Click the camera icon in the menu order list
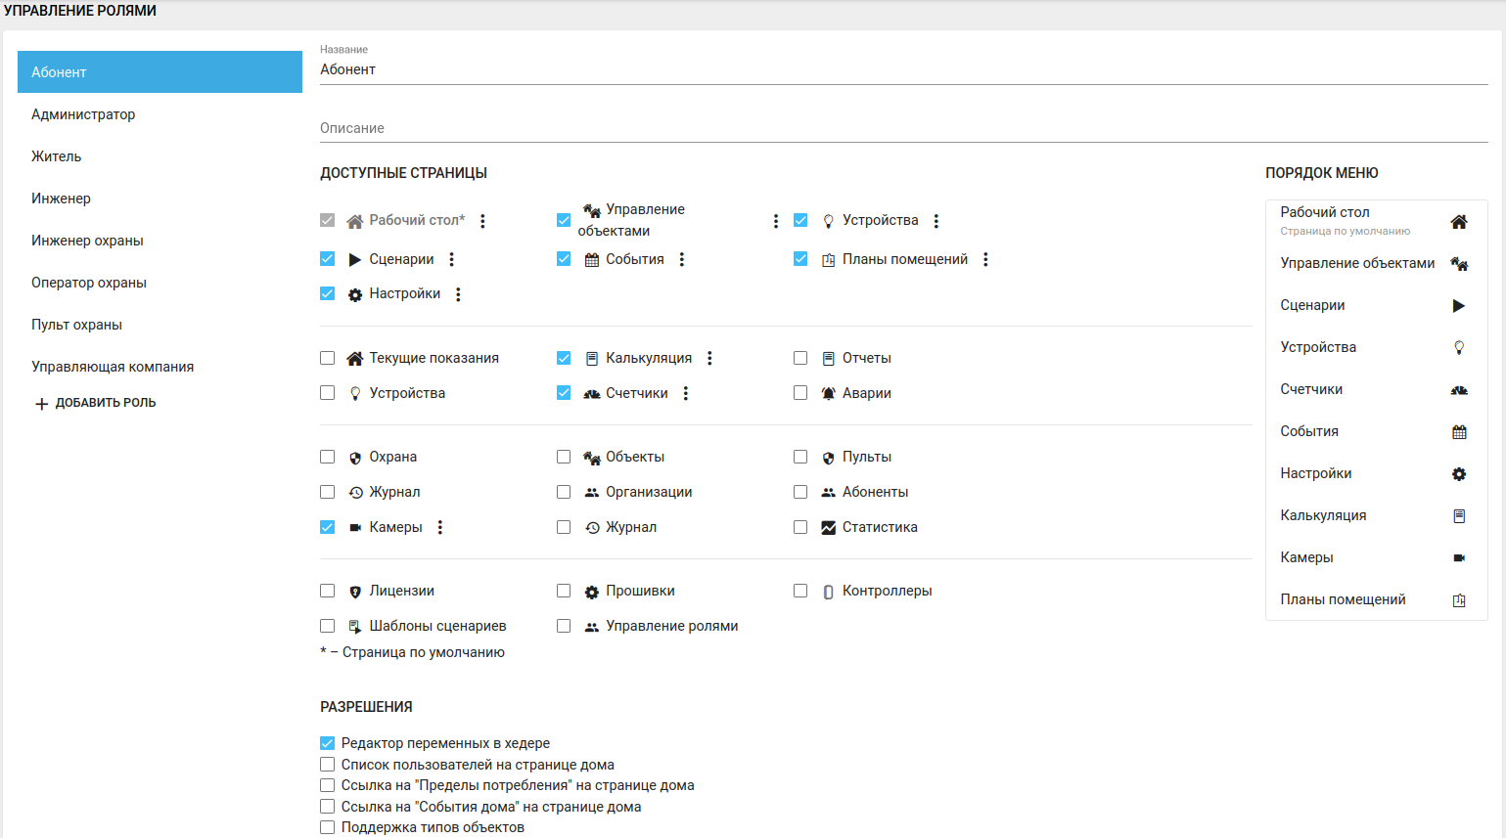This screenshot has width=1506, height=838. pos(1458,558)
